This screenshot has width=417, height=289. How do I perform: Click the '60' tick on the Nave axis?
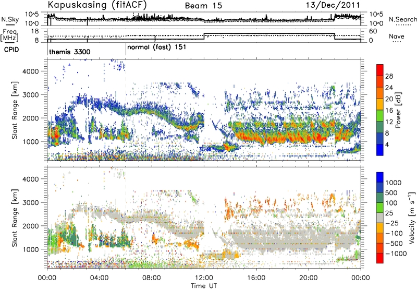373,31
